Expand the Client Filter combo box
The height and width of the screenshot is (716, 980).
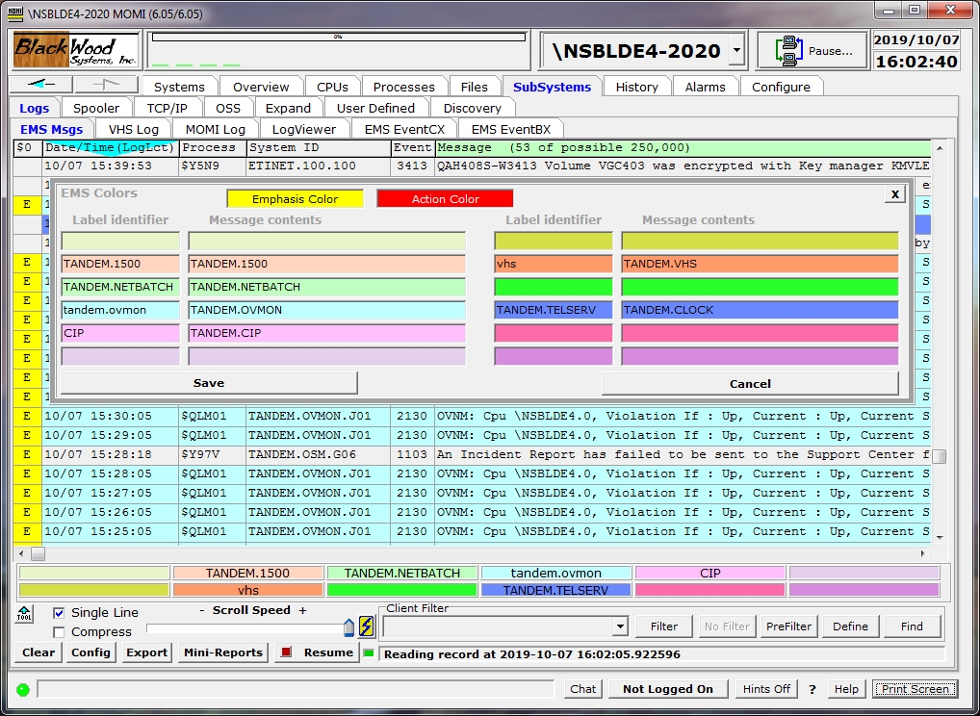pos(620,626)
